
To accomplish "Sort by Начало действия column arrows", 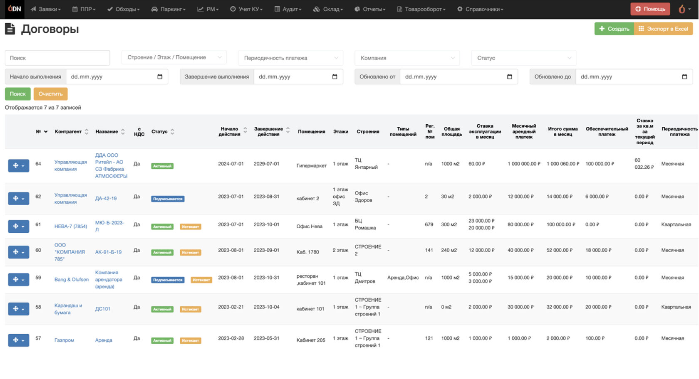I will coord(245,130).
